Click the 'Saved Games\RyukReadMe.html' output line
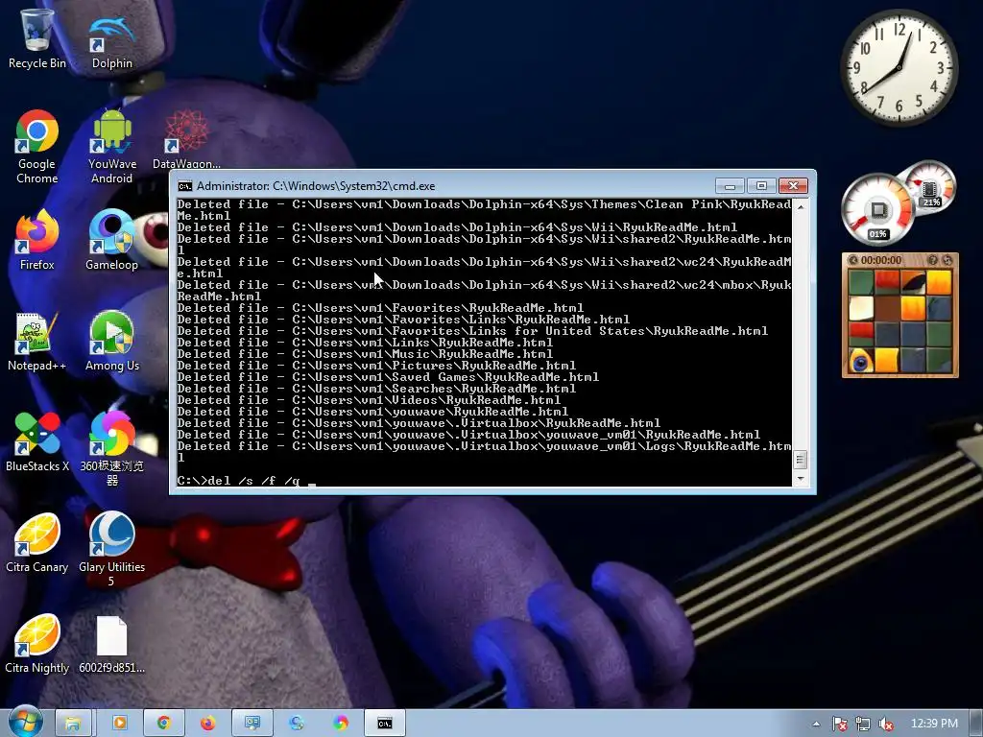This screenshot has height=737, width=983. point(388,377)
